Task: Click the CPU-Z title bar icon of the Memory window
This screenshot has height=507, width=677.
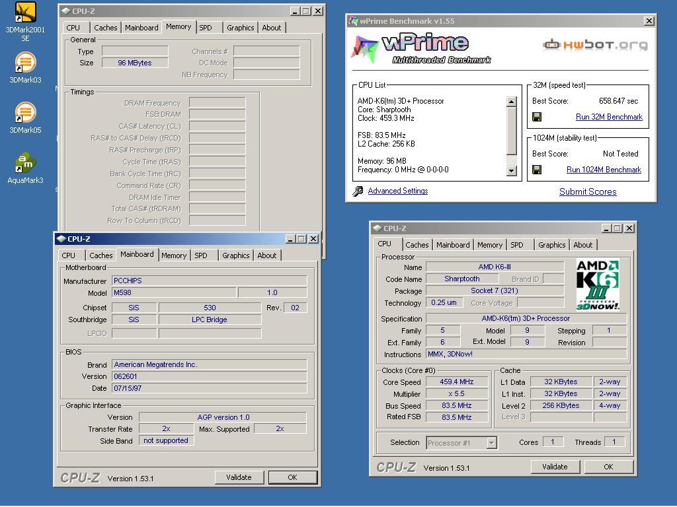Action: point(65,11)
